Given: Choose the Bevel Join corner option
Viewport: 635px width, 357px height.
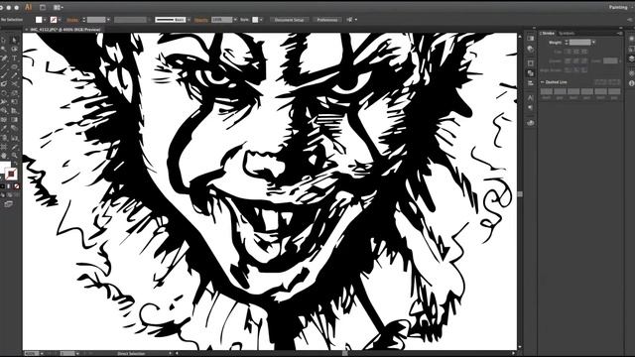Looking at the screenshot, I should point(584,61).
